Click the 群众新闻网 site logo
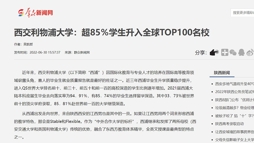 click(35, 13)
